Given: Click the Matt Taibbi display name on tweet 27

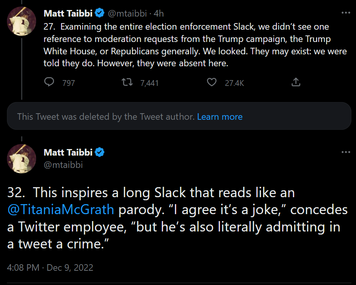Looking at the screenshot, I should [68, 13].
